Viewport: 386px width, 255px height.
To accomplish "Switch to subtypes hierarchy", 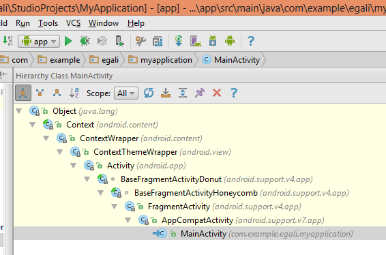I will pos(57,93).
